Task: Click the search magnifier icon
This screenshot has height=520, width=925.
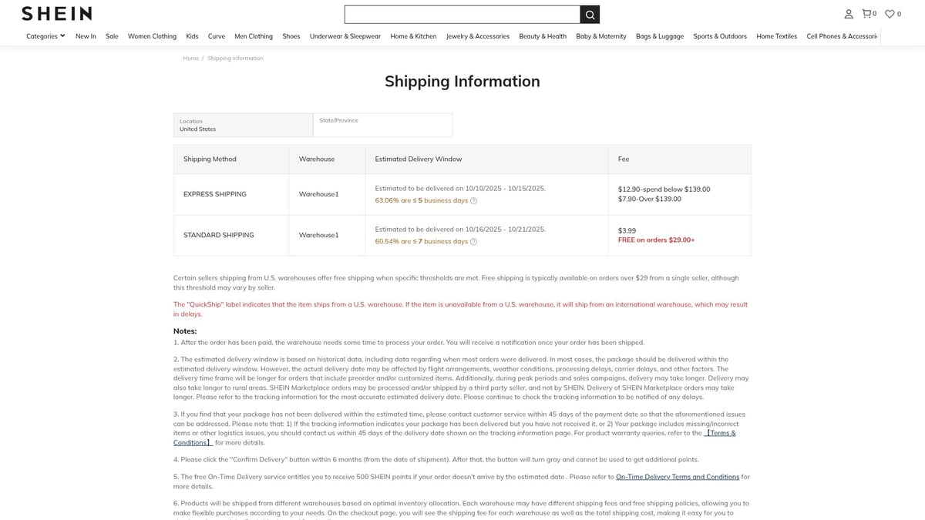Action: [x=590, y=14]
